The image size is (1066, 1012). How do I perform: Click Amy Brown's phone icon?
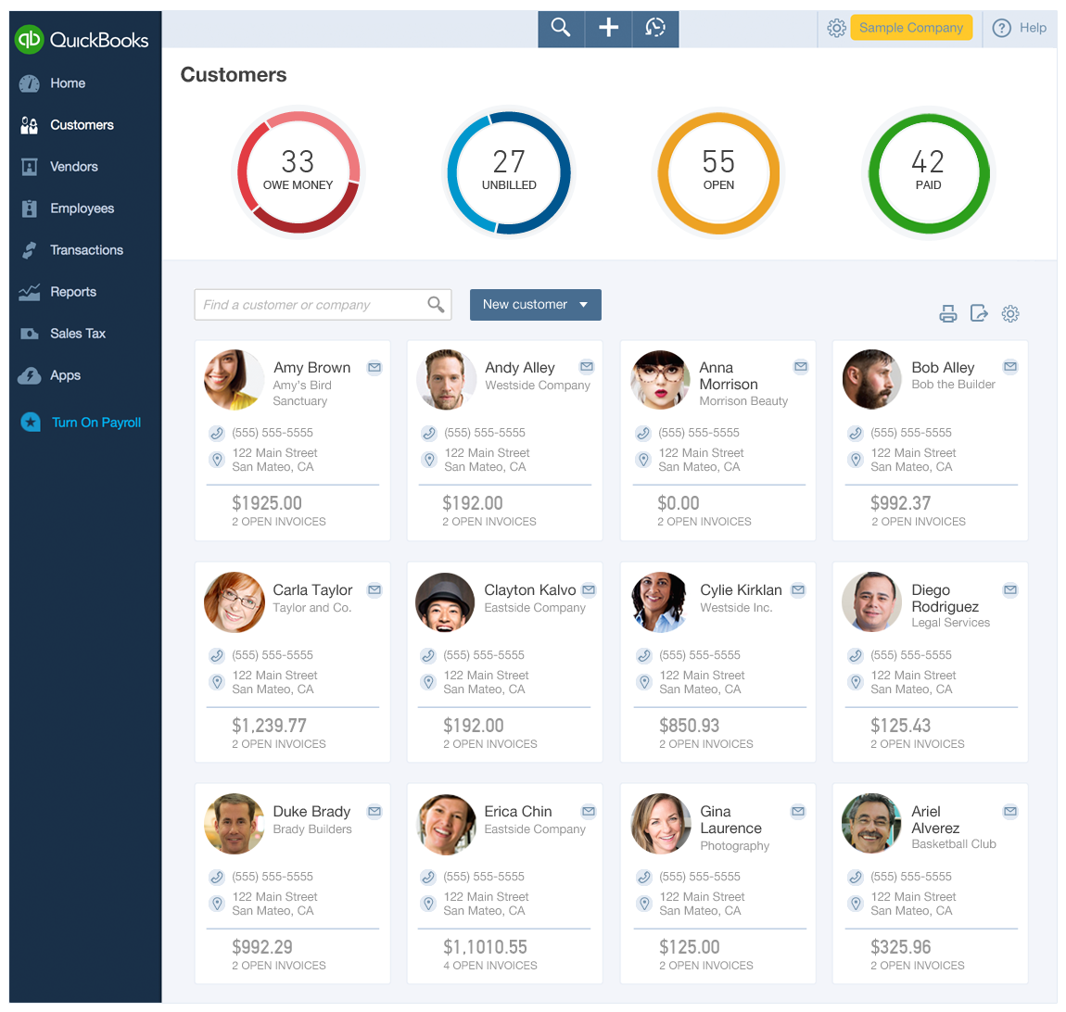tap(217, 433)
